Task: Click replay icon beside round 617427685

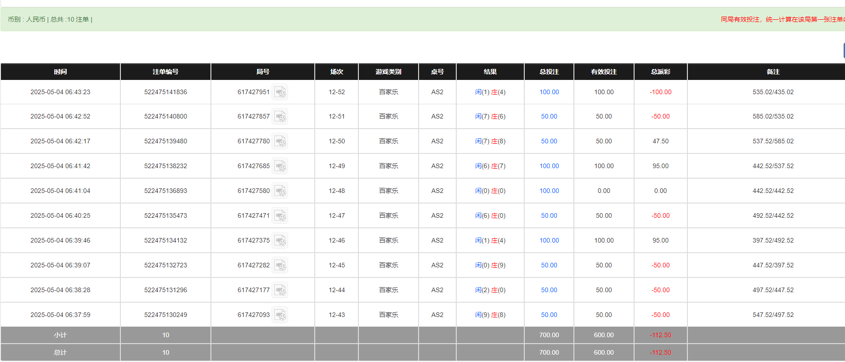Action: pyautogui.click(x=279, y=166)
